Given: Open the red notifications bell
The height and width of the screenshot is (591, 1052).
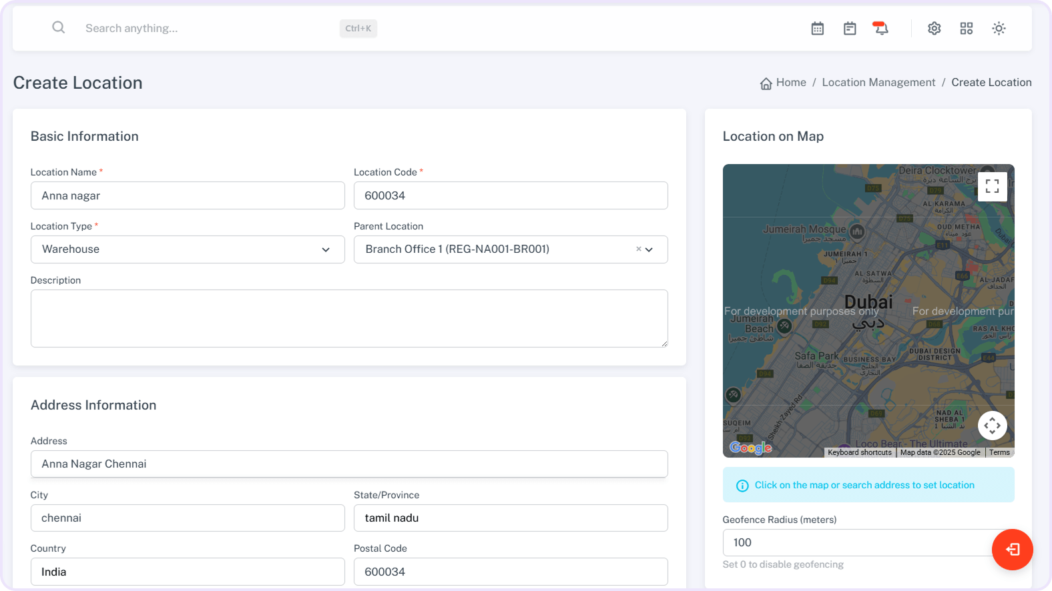Looking at the screenshot, I should pyautogui.click(x=880, y=28).
